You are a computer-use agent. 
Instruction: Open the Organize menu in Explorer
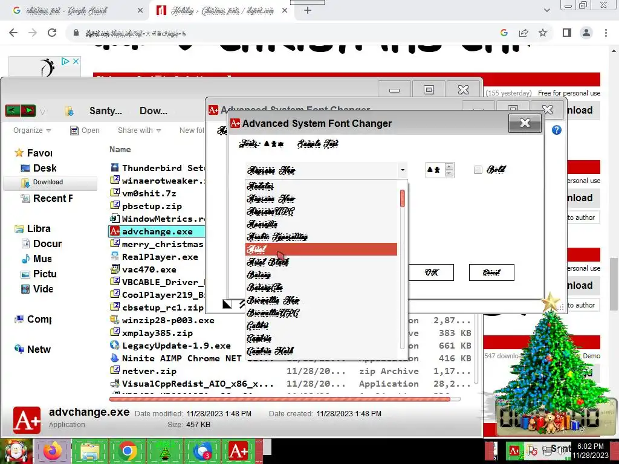click(31, 130)
